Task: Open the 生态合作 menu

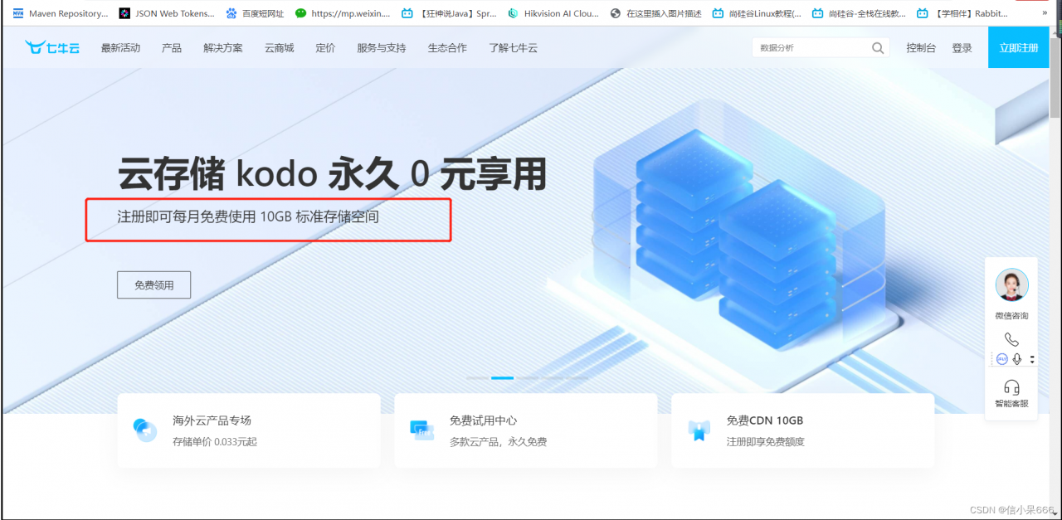Action: [x=447, y=48]
